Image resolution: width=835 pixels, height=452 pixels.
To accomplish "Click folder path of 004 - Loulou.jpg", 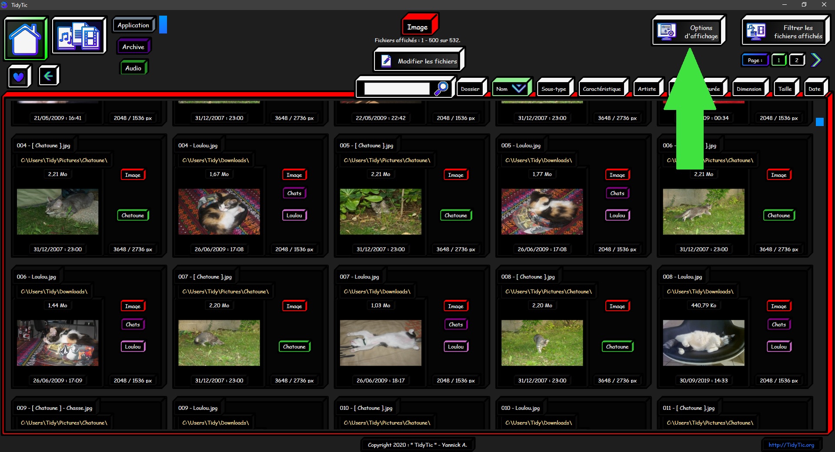I will point(216,160).
